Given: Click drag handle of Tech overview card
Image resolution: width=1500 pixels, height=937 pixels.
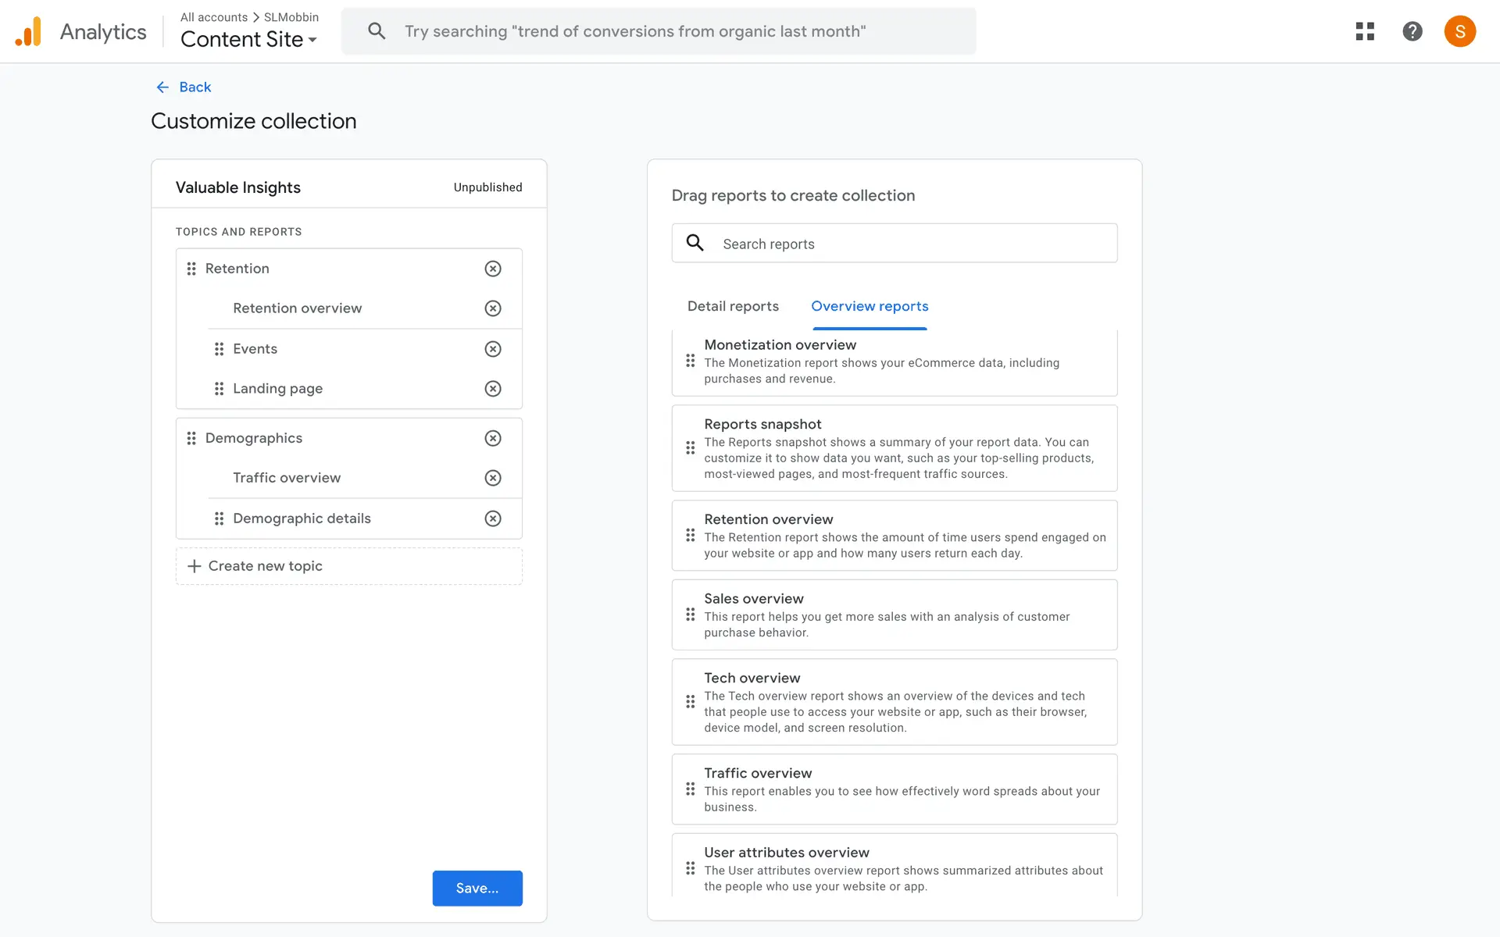Looking at the screenshot, I should [x=690, y=701].
